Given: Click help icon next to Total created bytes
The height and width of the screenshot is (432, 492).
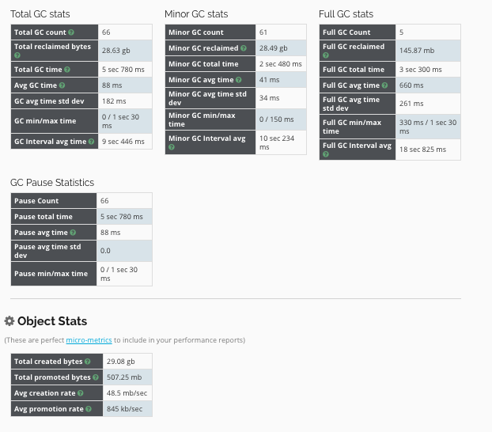Looking at the screenshot, I should tap(88, 362).
